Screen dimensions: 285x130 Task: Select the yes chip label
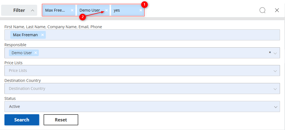[x=117, y=11]
